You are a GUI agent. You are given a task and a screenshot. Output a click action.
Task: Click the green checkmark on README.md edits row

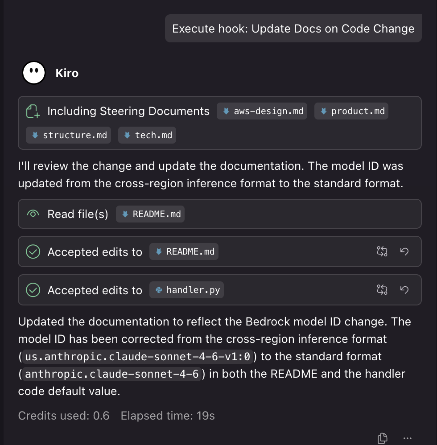point(33,252)
